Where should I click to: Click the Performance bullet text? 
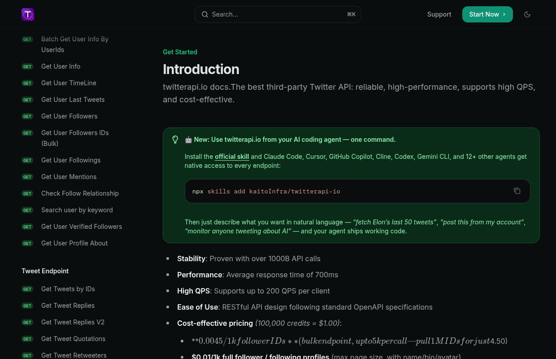pyautogui.click(x=258, y=275)
